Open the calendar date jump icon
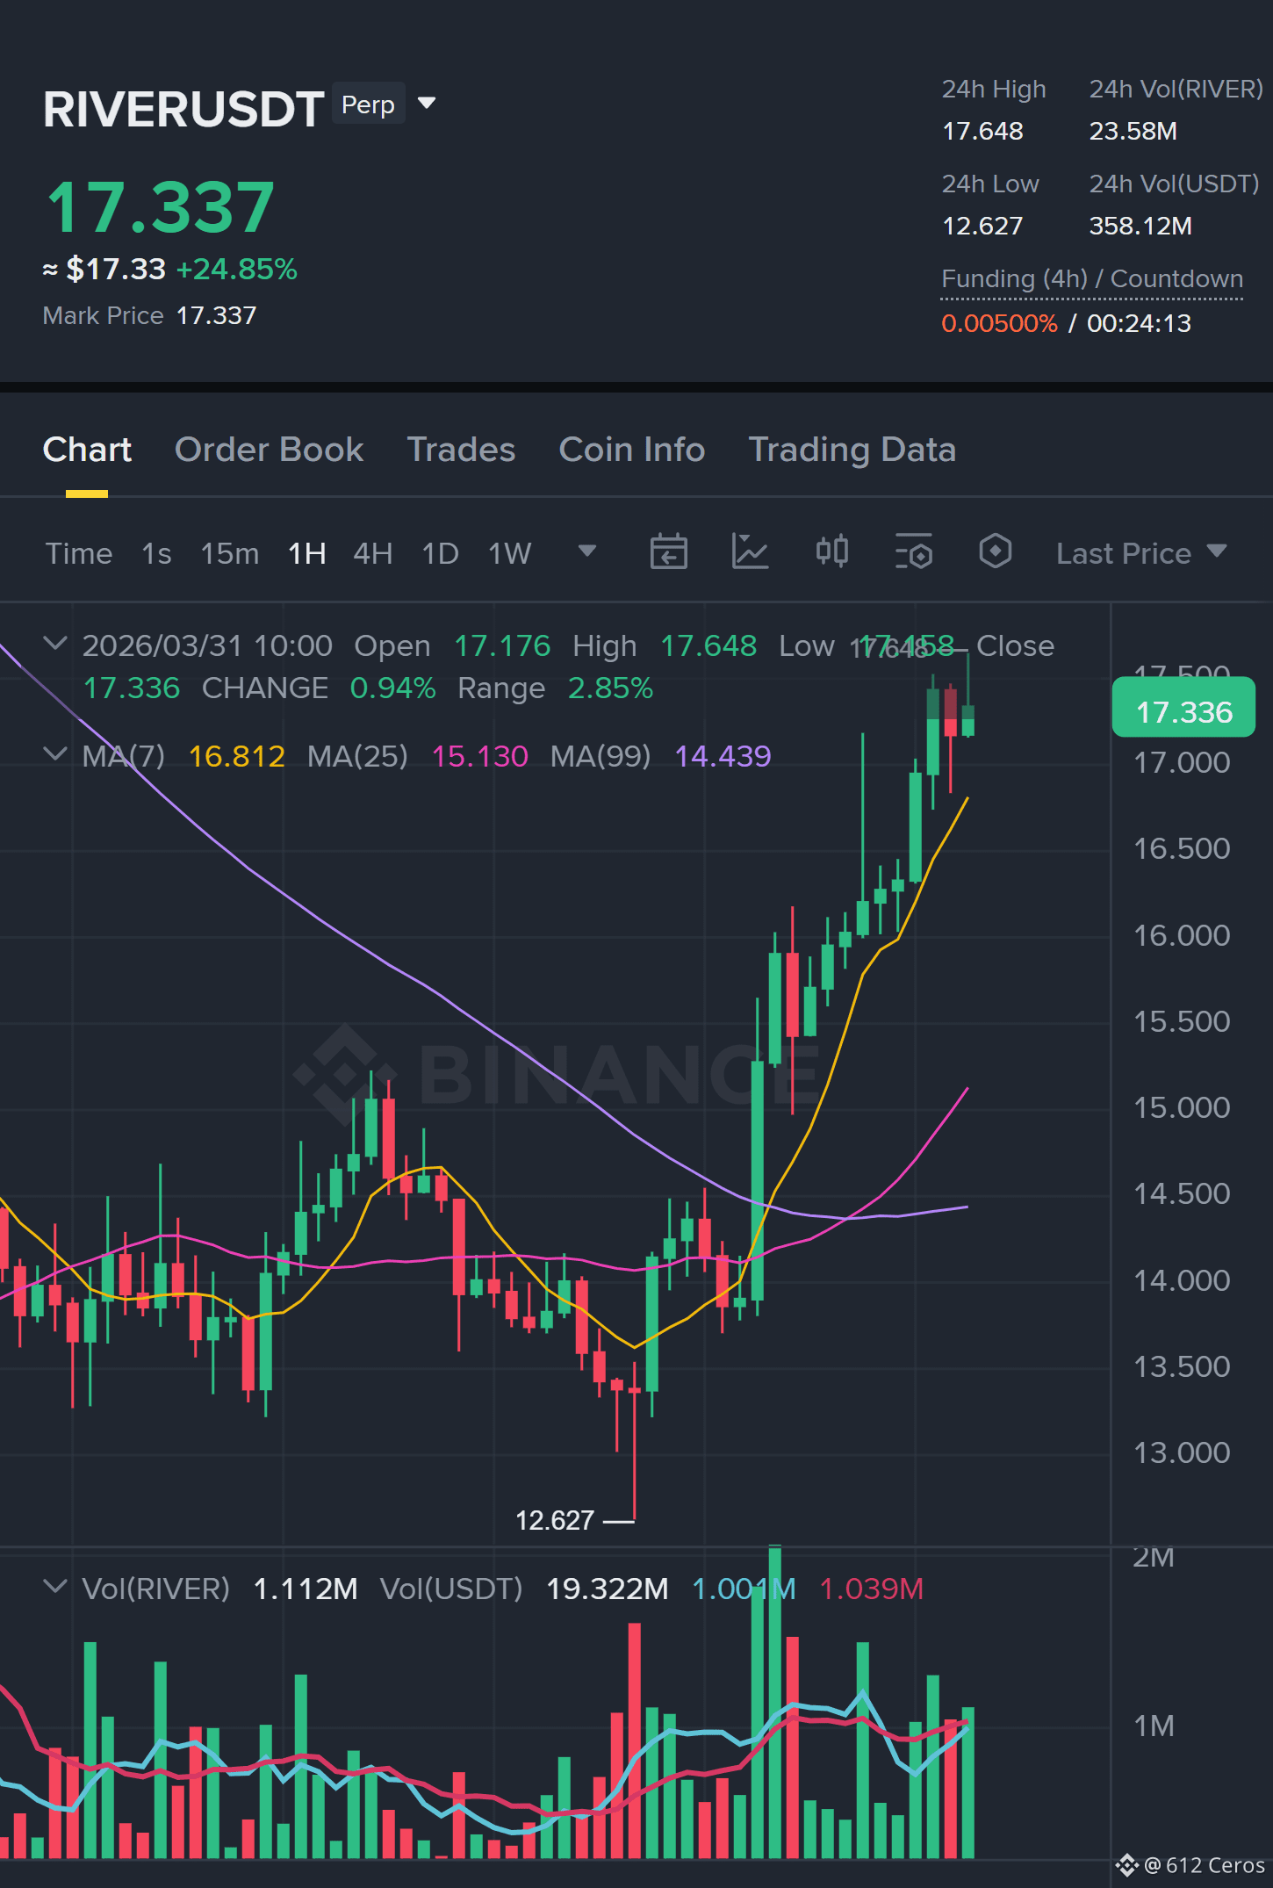This screenshot has width=1273, height=1888. click(668, 552)
